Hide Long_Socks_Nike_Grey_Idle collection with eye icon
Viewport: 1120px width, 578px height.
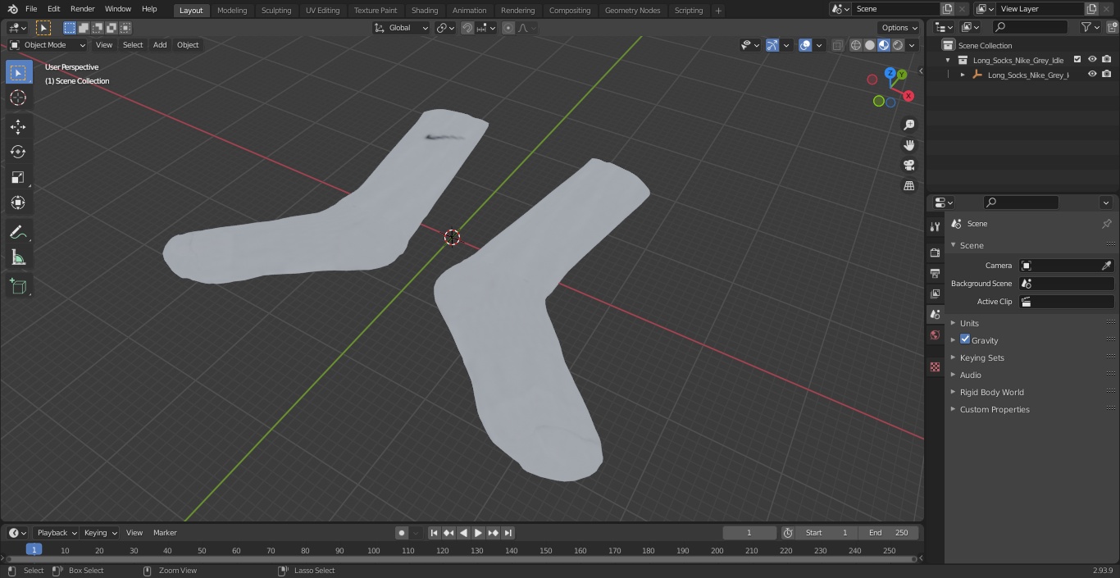1092,60
